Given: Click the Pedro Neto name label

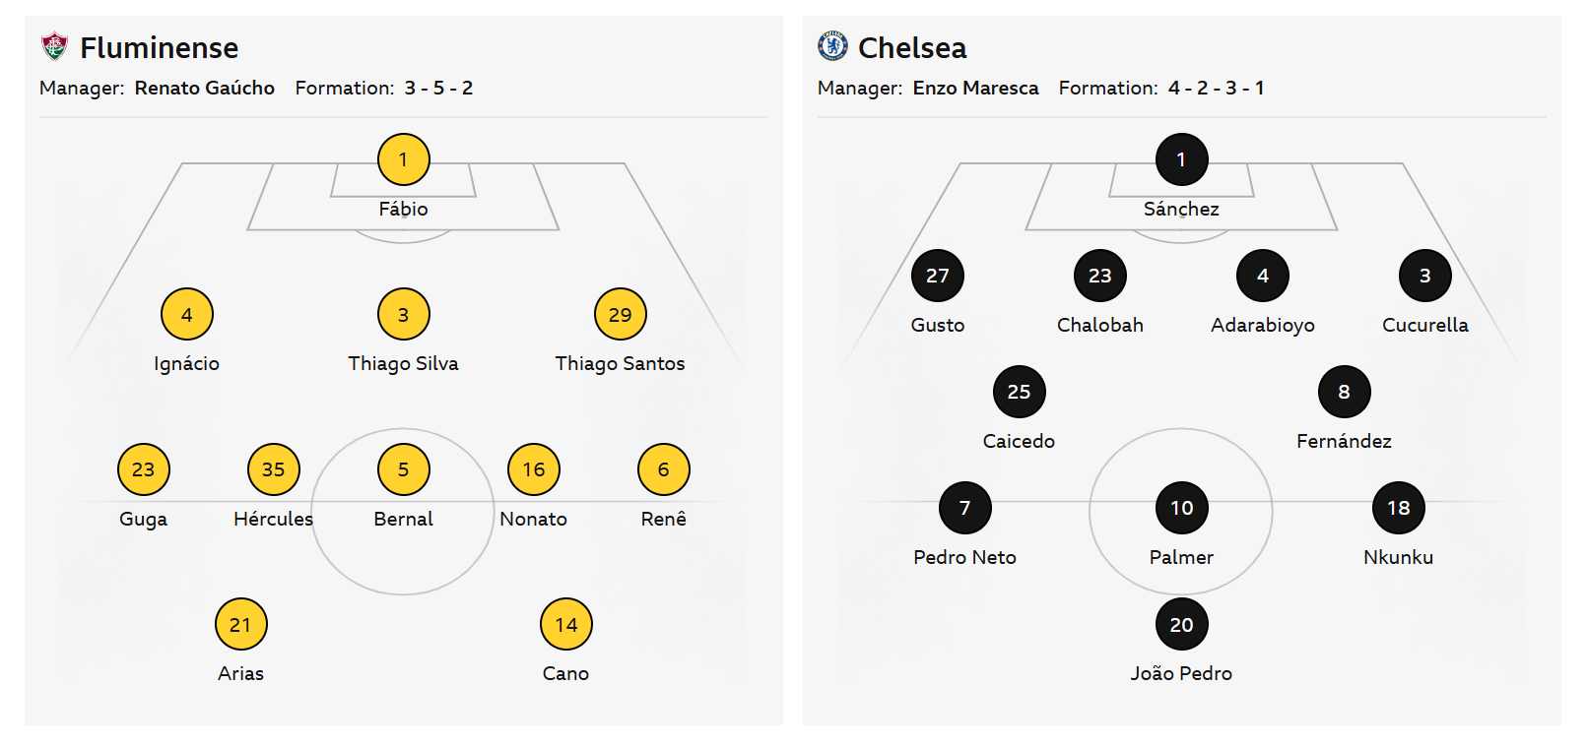Looking at the screenshot, I should (x=964, y=557).
